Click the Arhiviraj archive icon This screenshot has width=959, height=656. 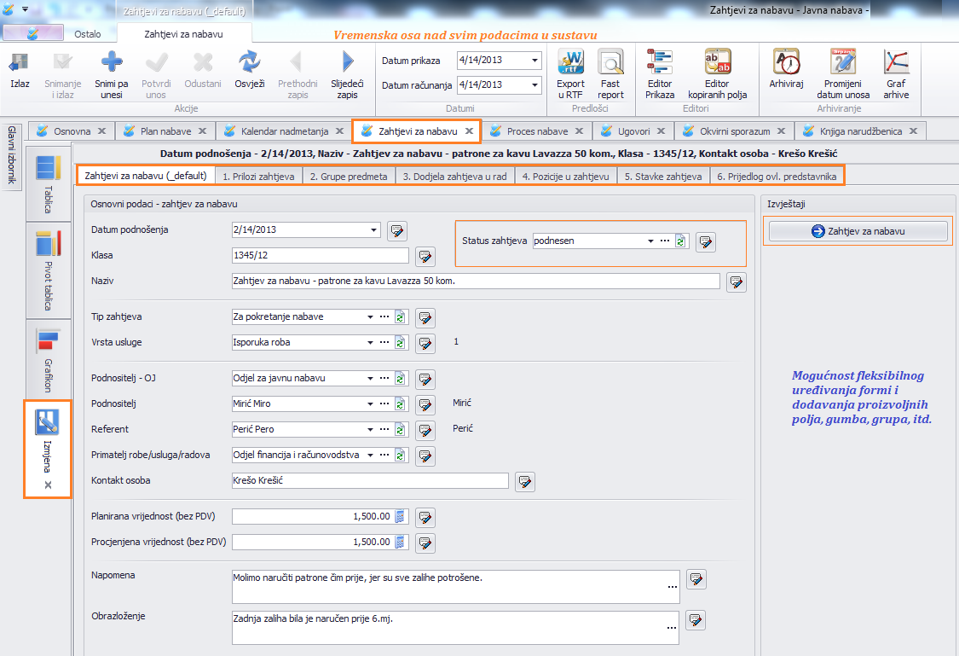[x=787, y=61]
